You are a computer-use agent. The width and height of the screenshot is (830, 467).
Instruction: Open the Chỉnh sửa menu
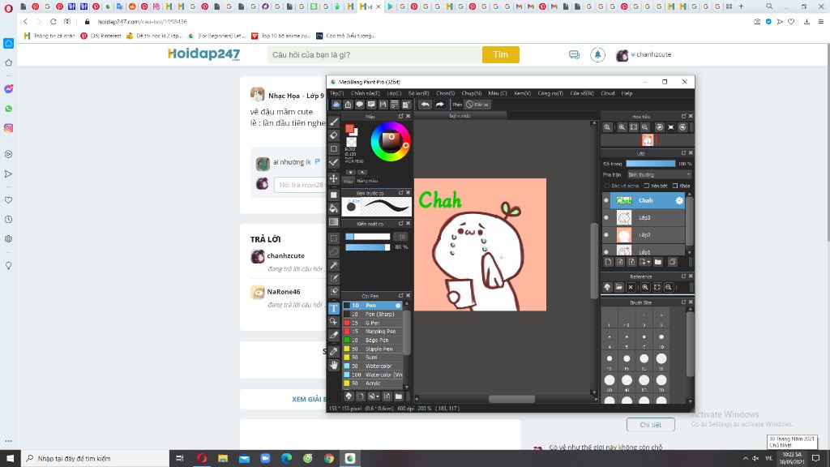pos(365,93)
